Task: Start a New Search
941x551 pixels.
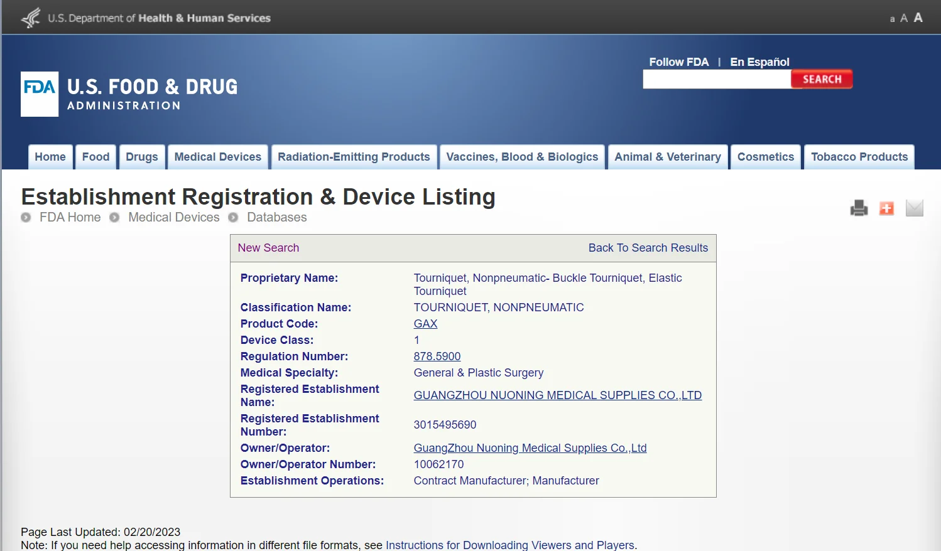Action: tap(268, 248)
